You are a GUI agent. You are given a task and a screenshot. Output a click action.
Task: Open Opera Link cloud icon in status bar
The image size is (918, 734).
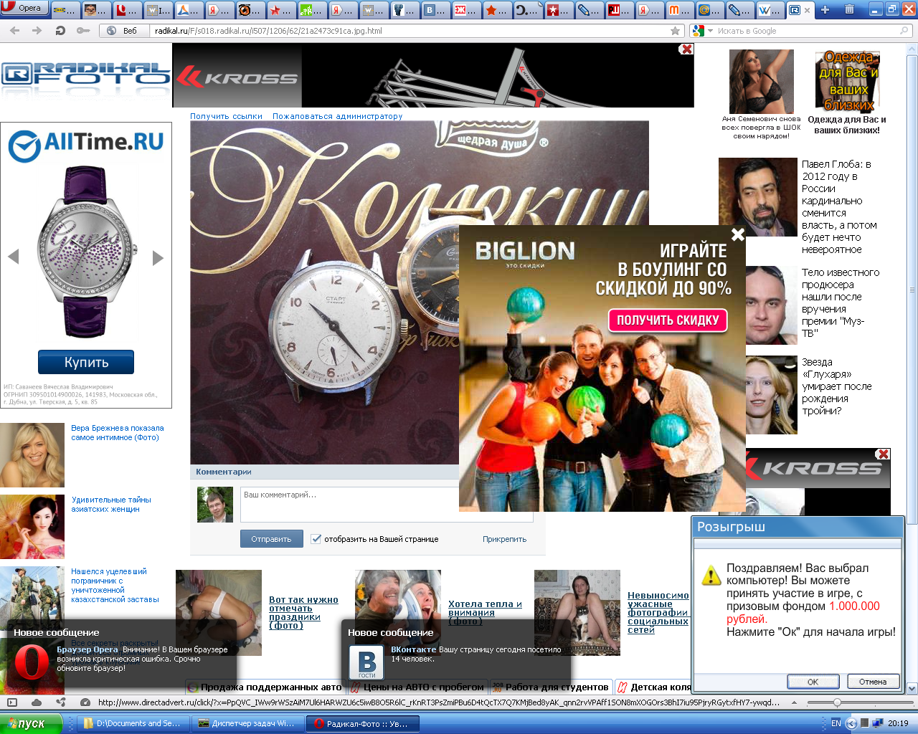(x=37, y=702)
